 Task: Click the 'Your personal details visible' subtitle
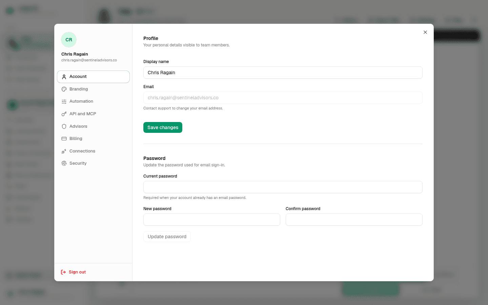[x=186, y=45]
